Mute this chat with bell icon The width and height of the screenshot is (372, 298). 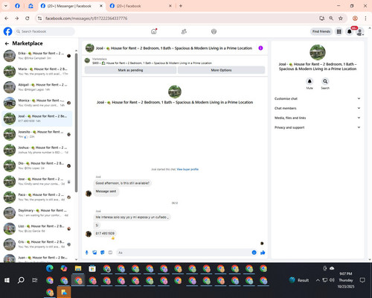(310, 81)
